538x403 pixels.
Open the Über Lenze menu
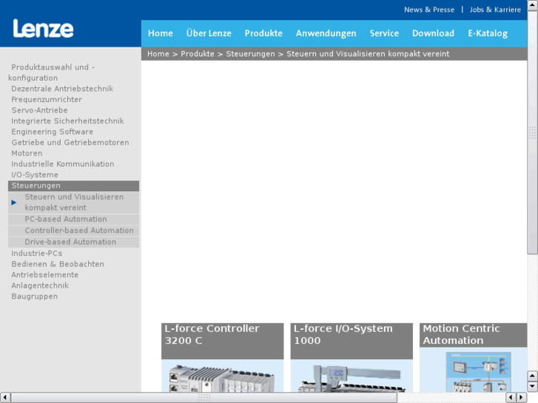209,33
